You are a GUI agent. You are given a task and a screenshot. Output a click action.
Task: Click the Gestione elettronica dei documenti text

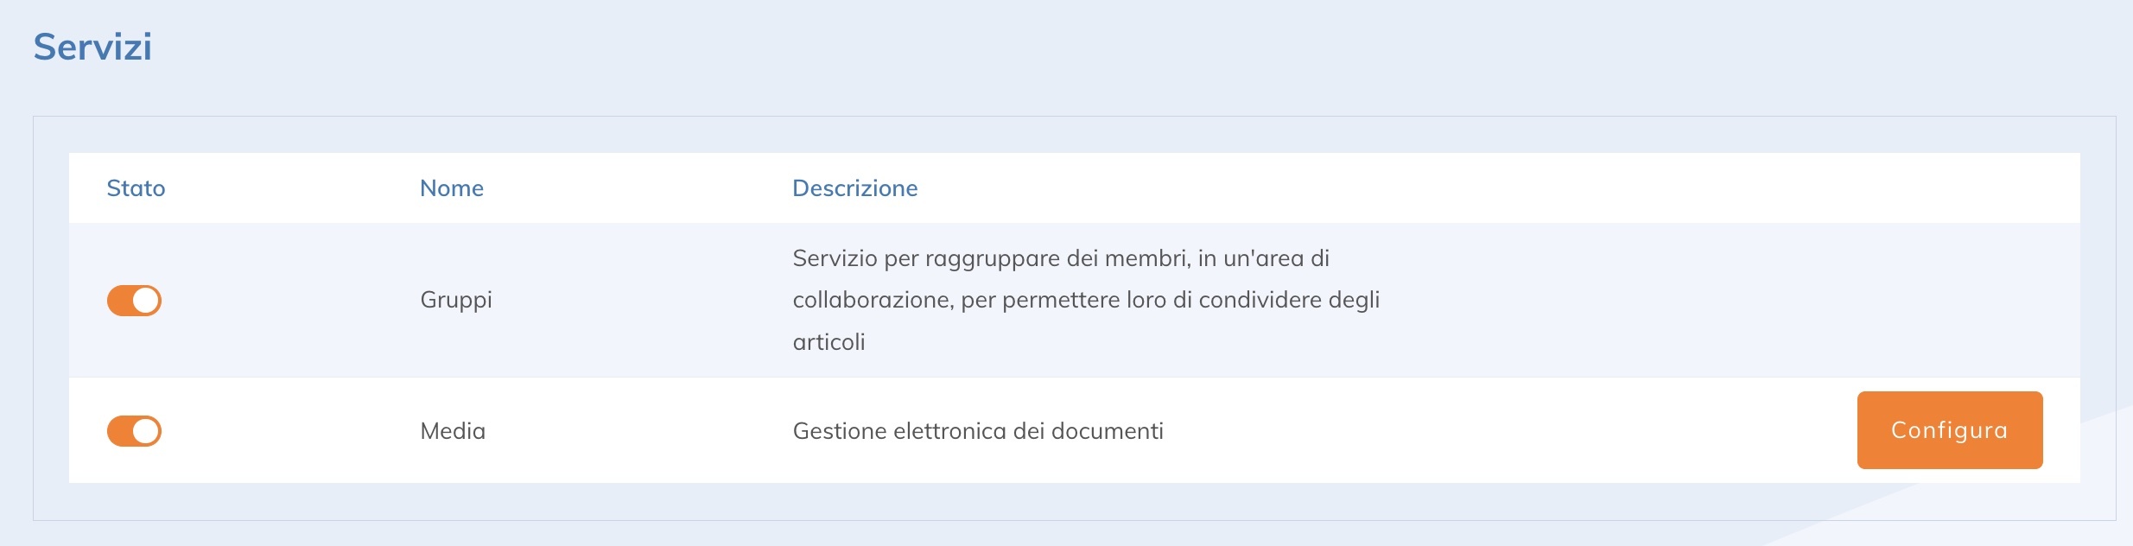(x=979, y=429)
